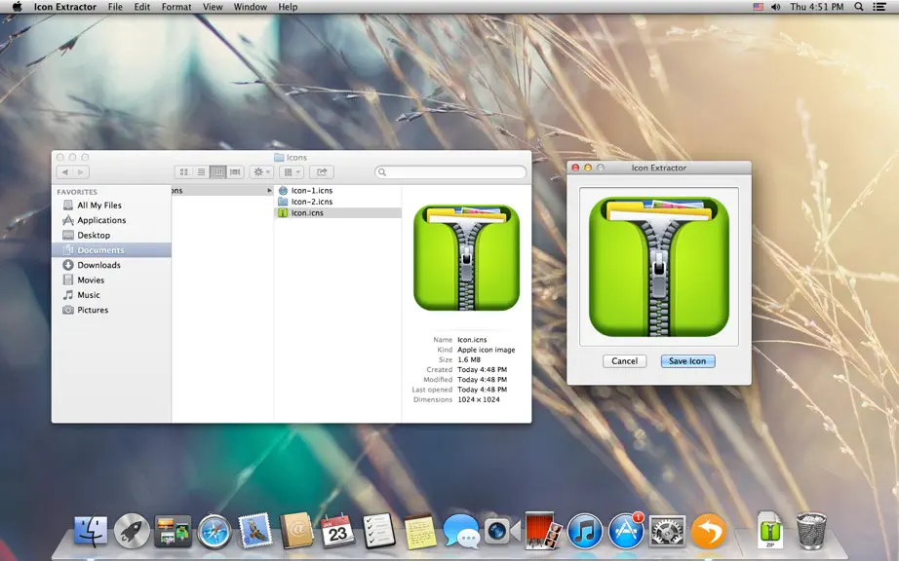Open the item arrangement dropdown
The height and width of the screenshot is (561, 899).
pos(292,171)
